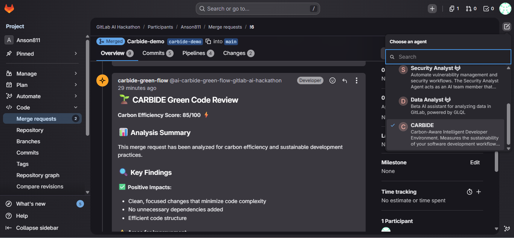The height and width of the screenshot is (238, 514).
Task: Start the time tracking timer icon
Action: (470, 192)
